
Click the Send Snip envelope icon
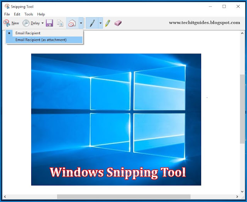click(x=72, y=23)
